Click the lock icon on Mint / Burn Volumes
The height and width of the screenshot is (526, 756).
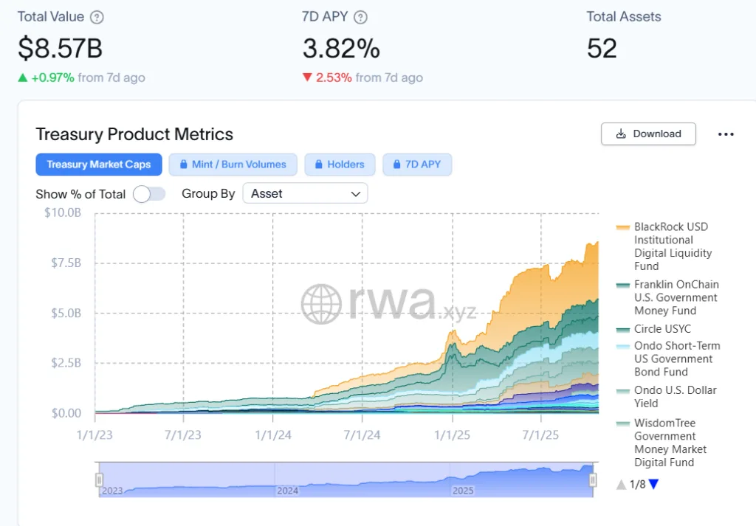tap(182, 164)
